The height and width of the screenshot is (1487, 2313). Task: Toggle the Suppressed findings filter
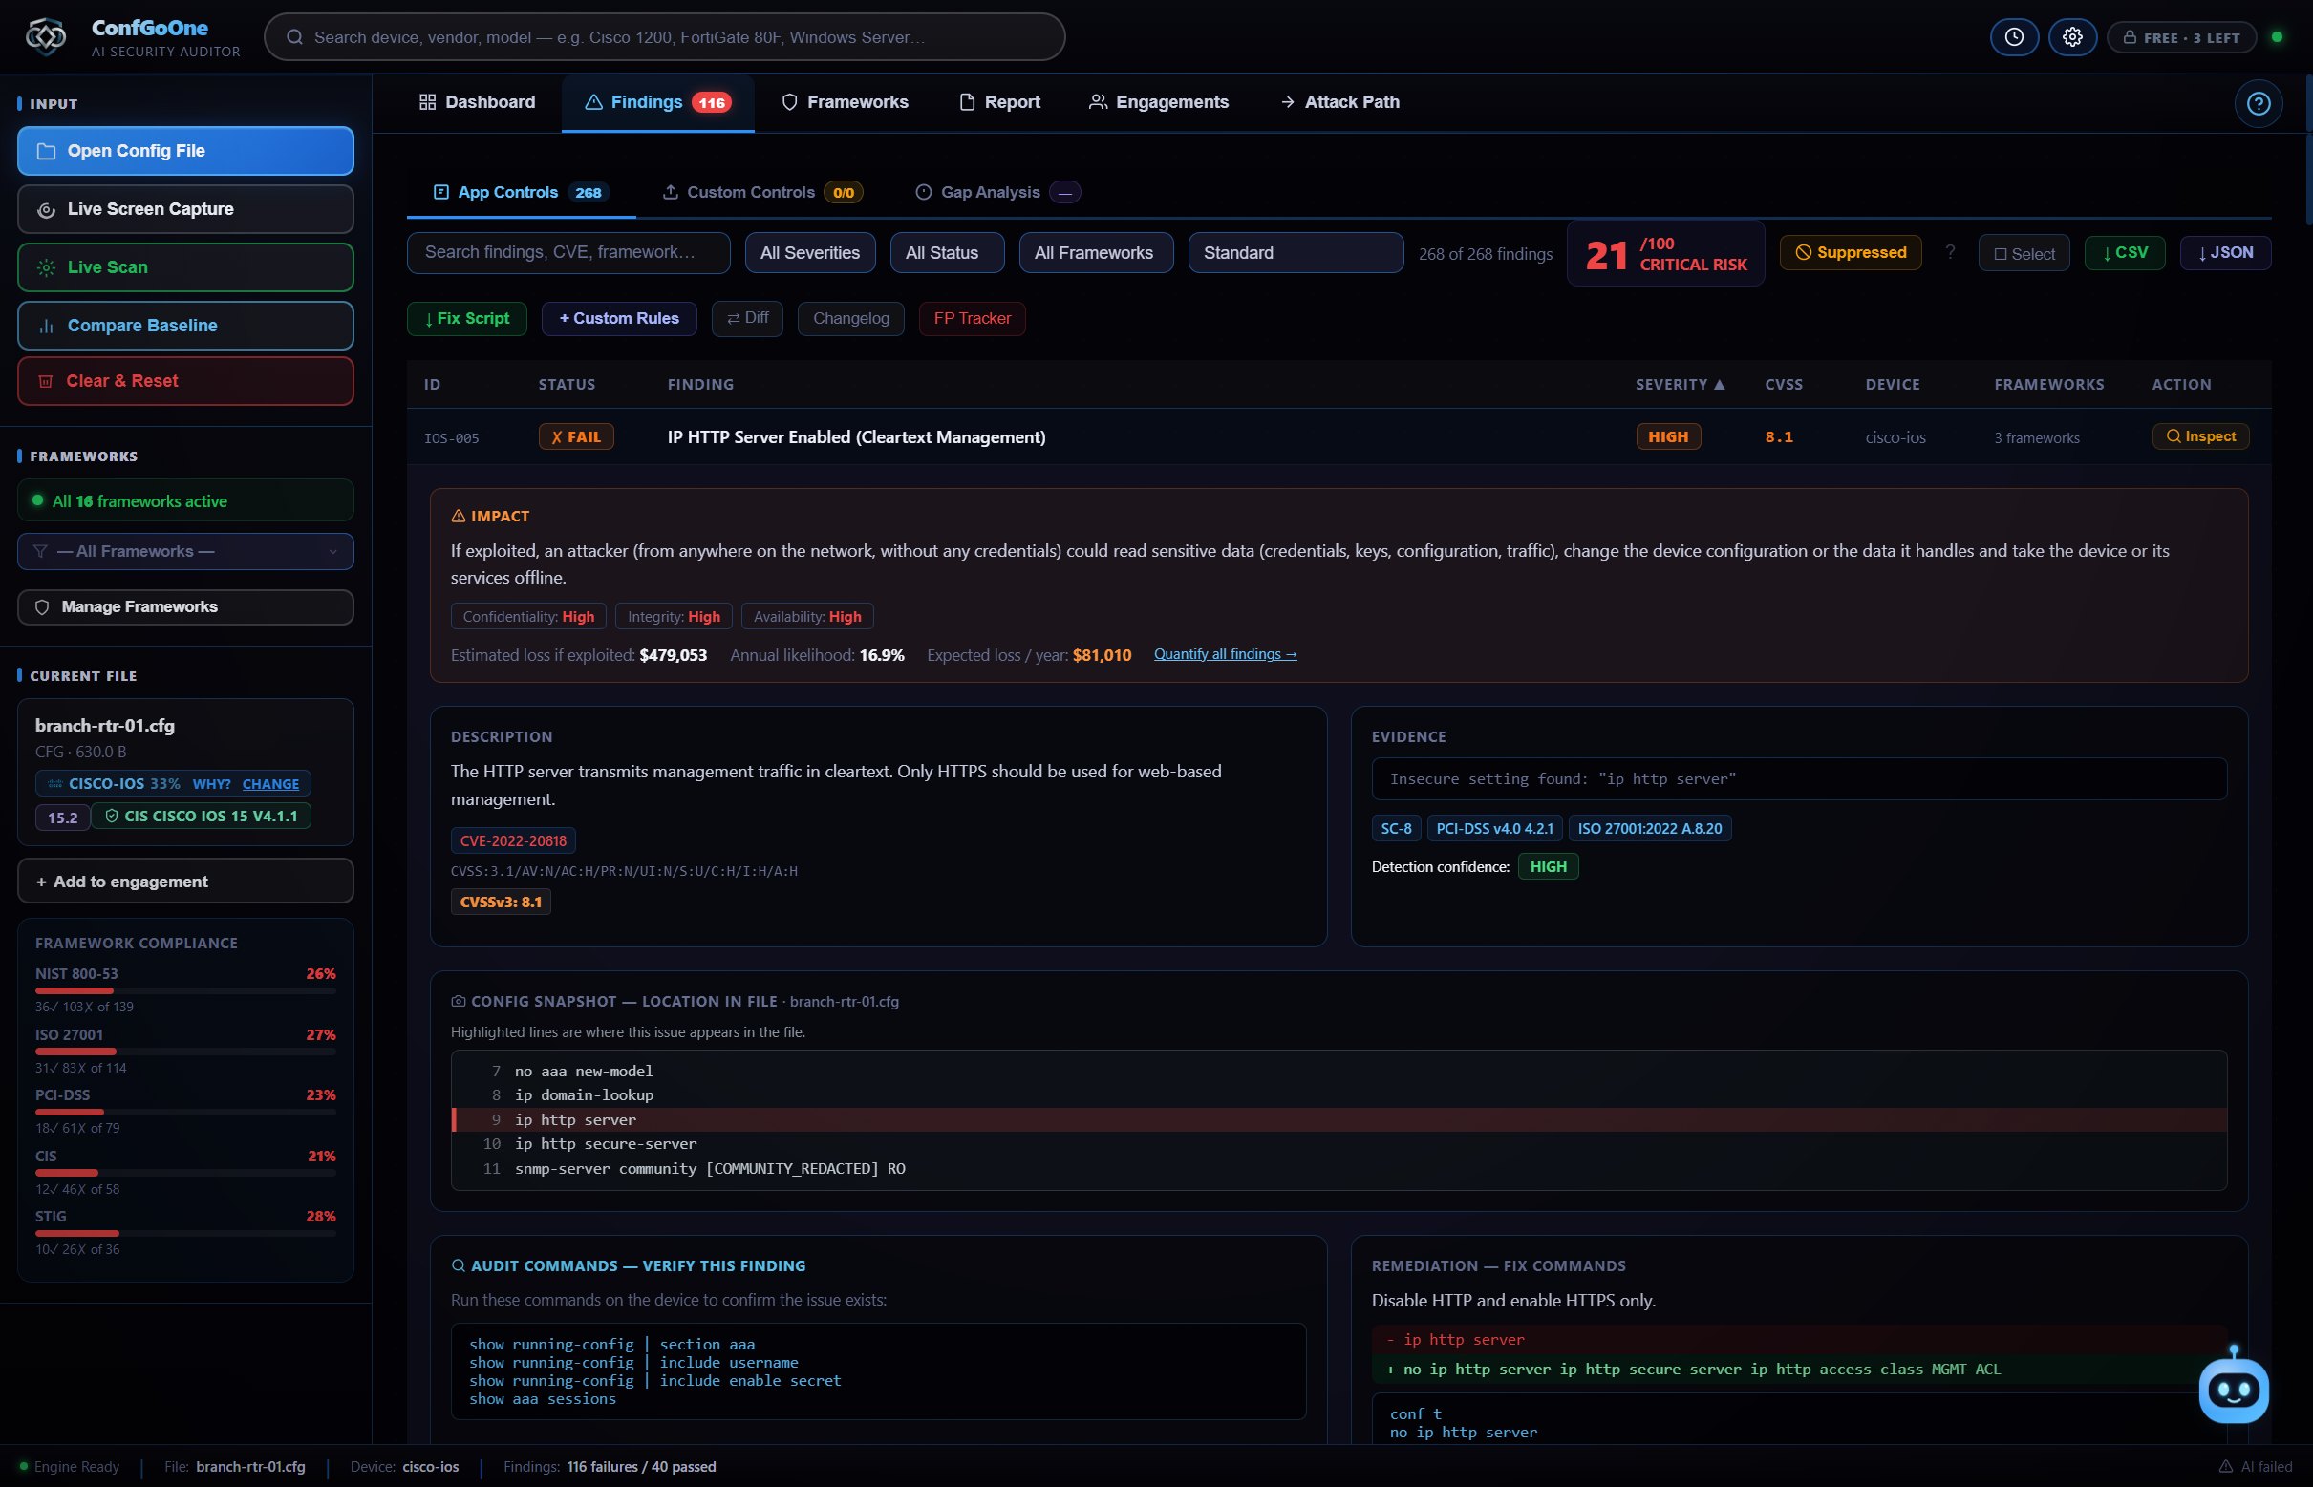(x=1850, y=253)
